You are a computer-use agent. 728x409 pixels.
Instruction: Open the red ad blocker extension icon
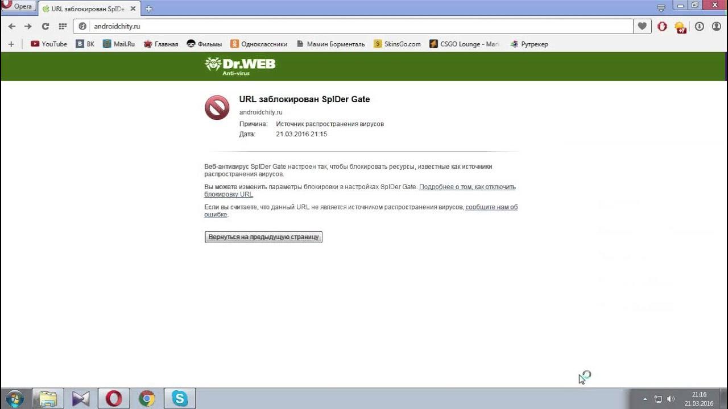pos(662,26)
